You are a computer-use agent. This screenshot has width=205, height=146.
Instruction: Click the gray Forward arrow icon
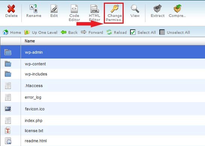[x=84, y=32]
